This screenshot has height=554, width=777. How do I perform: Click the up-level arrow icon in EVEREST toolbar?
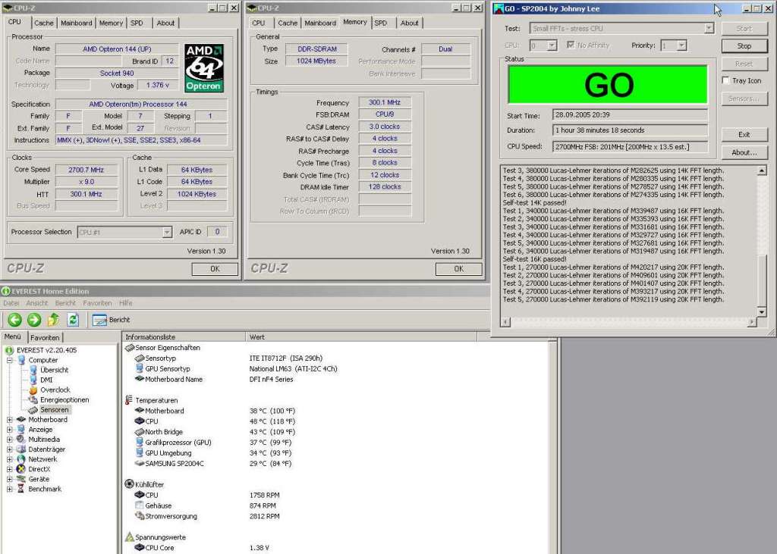click(x=54, y=320)
